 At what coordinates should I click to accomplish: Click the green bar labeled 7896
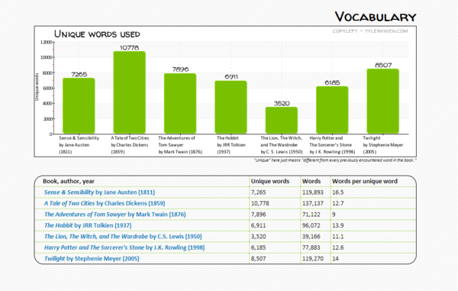pos(180,103)
